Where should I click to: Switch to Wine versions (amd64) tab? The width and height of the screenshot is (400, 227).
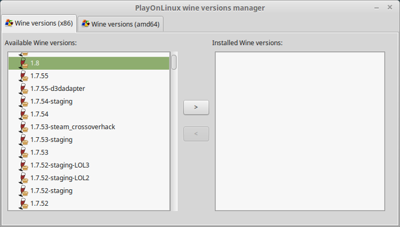pyautogui.click(x=121, y=24)
